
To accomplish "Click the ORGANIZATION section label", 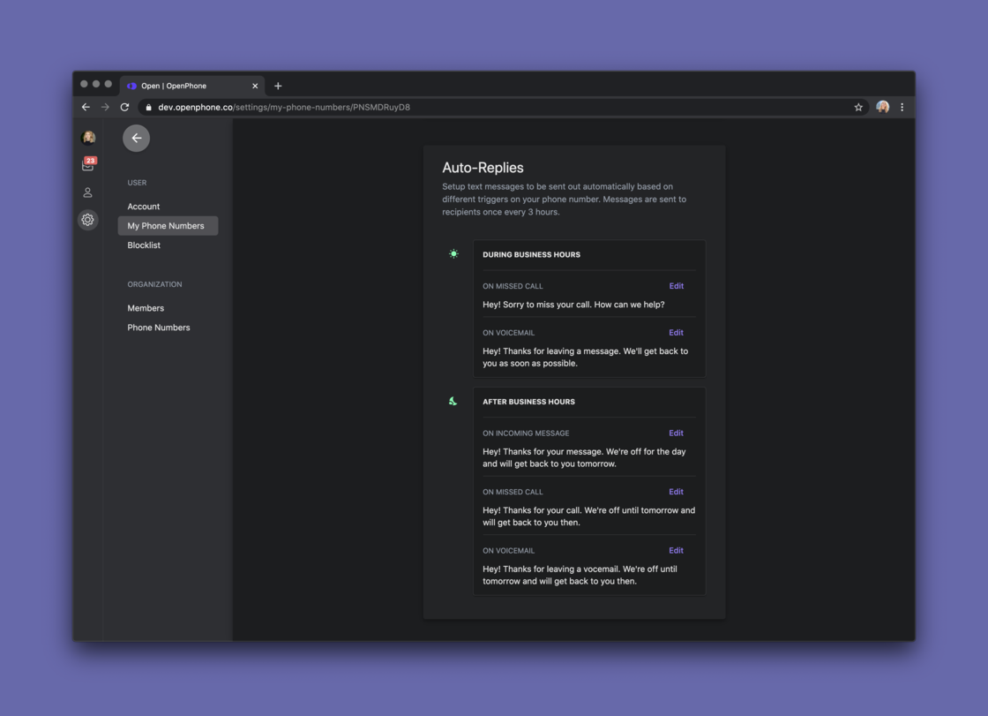I will pyautogui.click(x=154, y=284).
